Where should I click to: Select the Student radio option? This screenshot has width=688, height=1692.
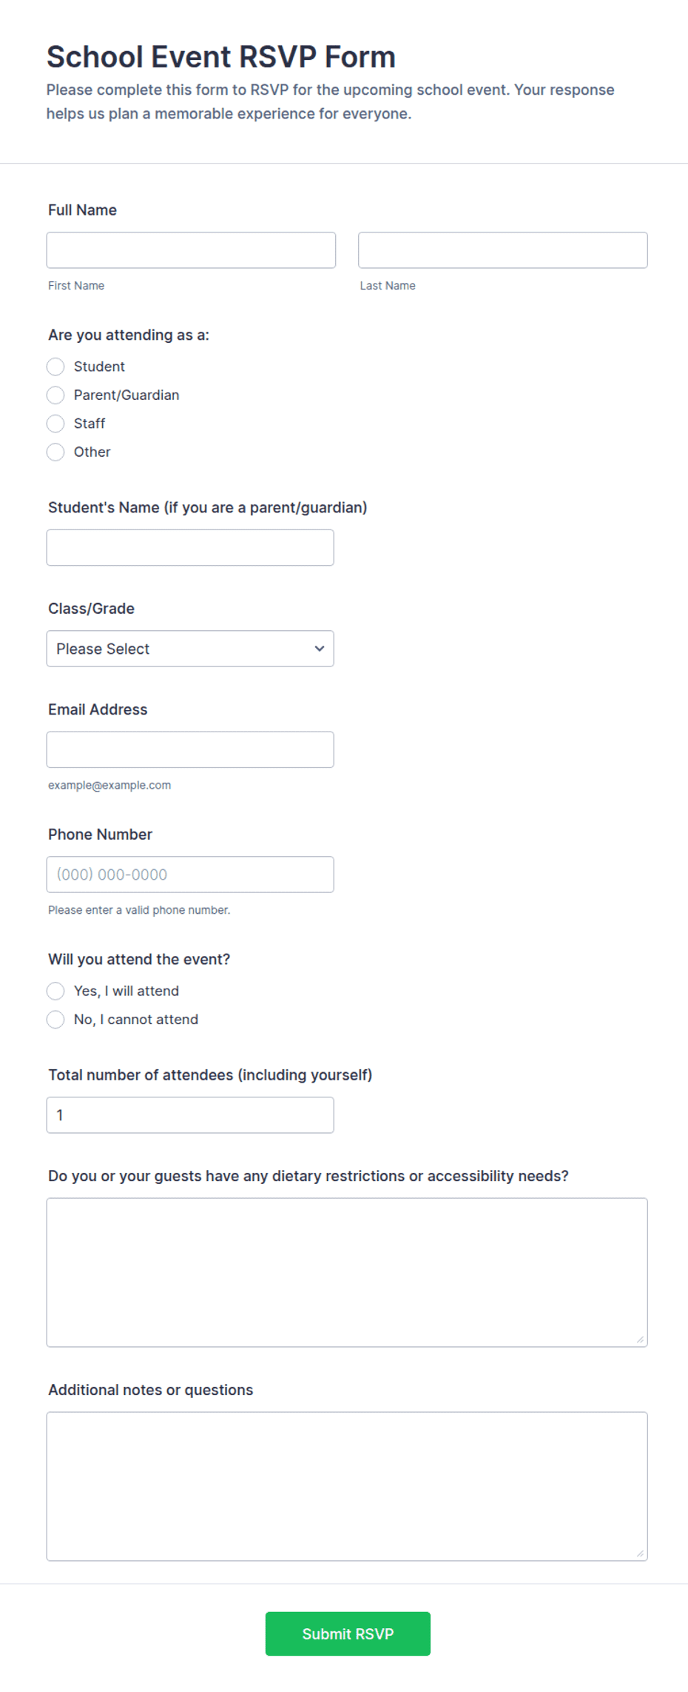coord(55,367)
